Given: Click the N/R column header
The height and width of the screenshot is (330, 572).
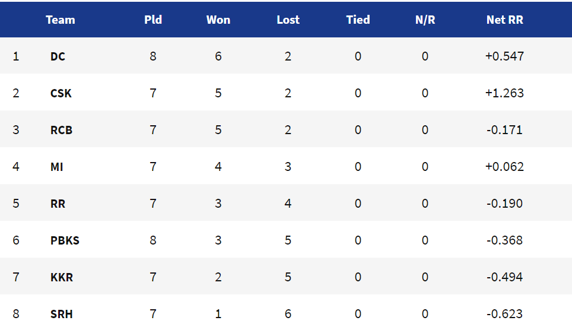Looking at the screenshot, I should click(x=425, y=20).
